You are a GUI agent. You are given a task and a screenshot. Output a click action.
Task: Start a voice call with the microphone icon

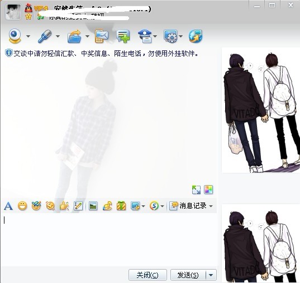(45, 36)
